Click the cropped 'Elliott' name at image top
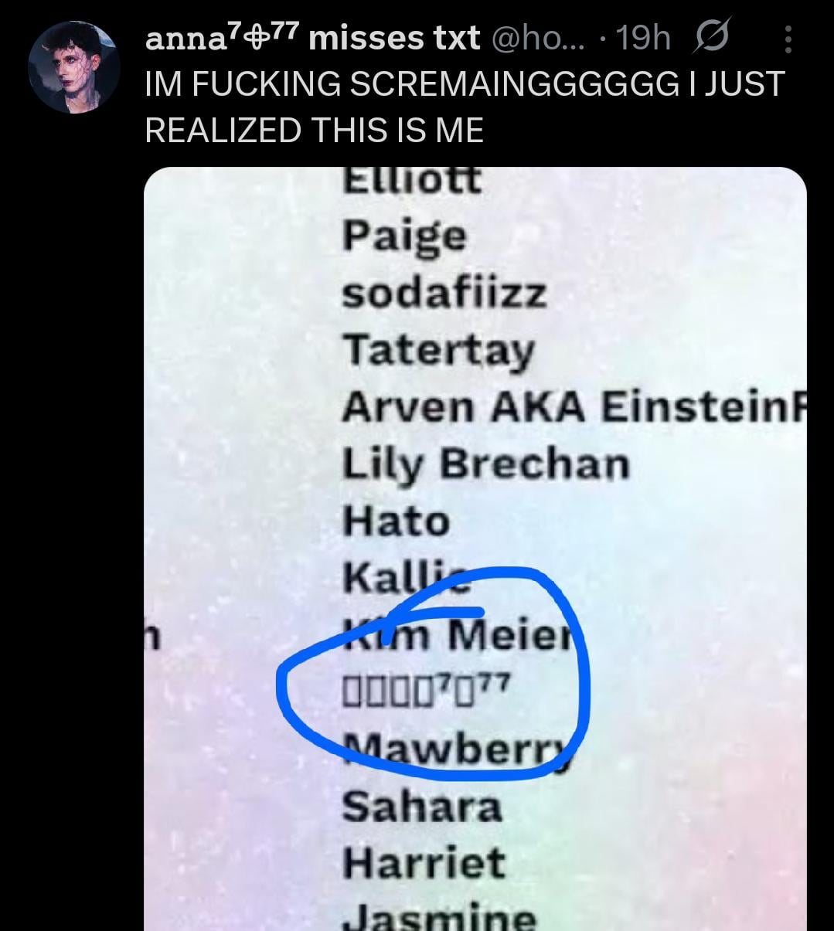 tap(412, 181)
